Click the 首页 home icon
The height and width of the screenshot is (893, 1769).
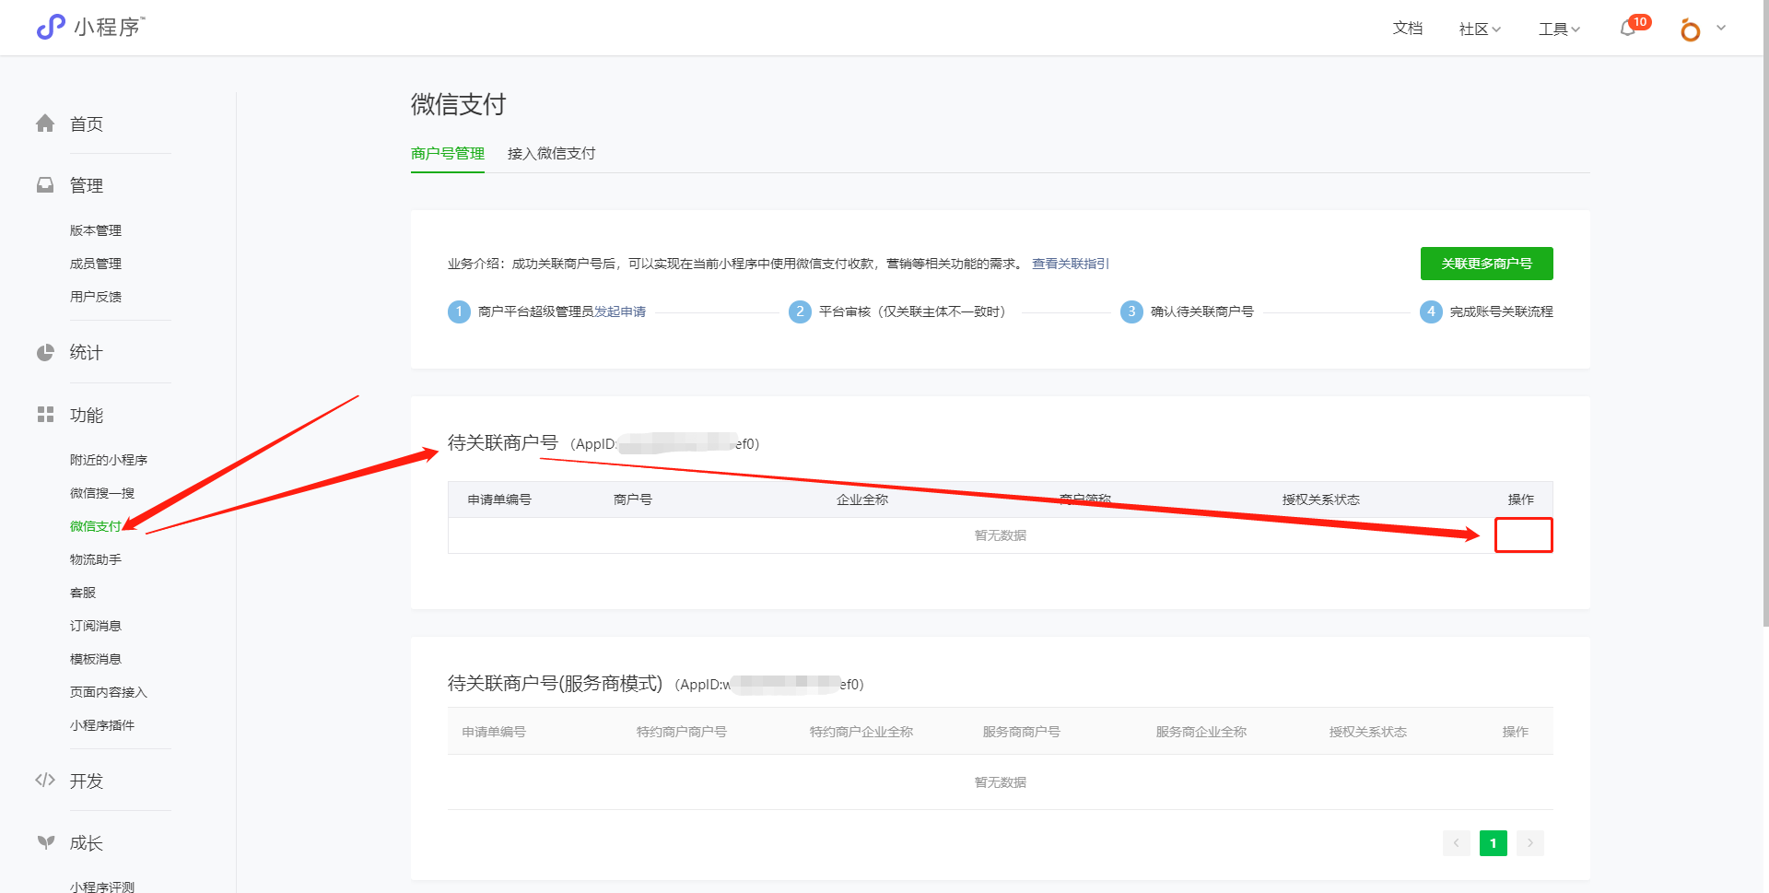coord(45,123)
